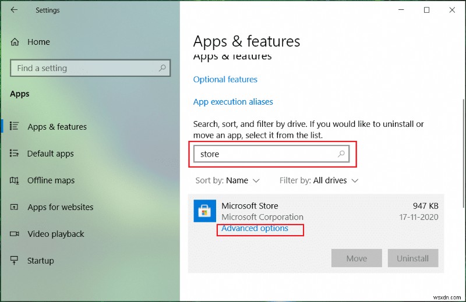
Task: Click the greyed Move button
Action: coord(356,258)
